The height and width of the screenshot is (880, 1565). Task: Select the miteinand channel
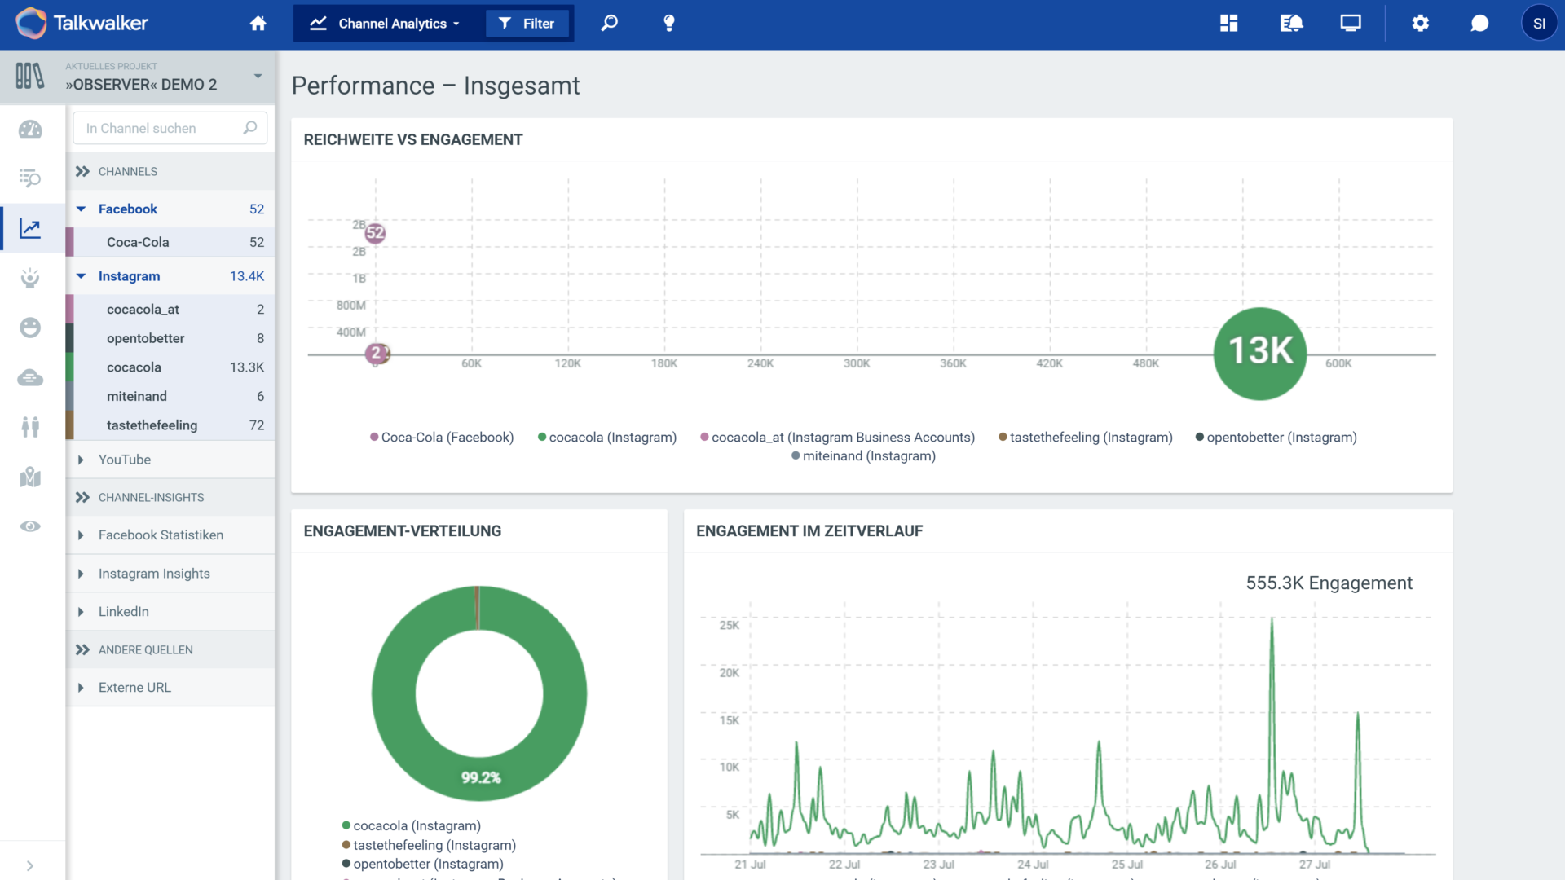coord(170,396)
